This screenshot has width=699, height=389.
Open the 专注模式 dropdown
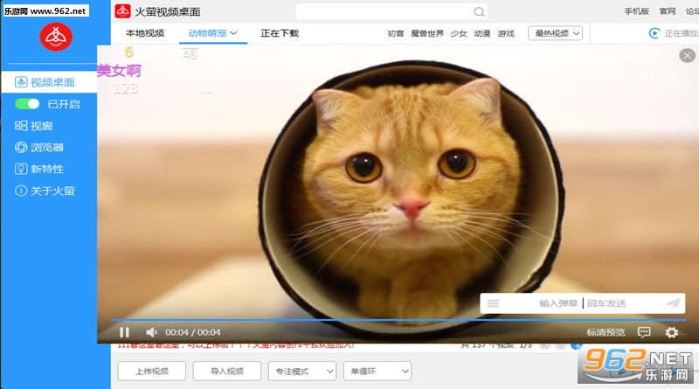pos(301,372)
